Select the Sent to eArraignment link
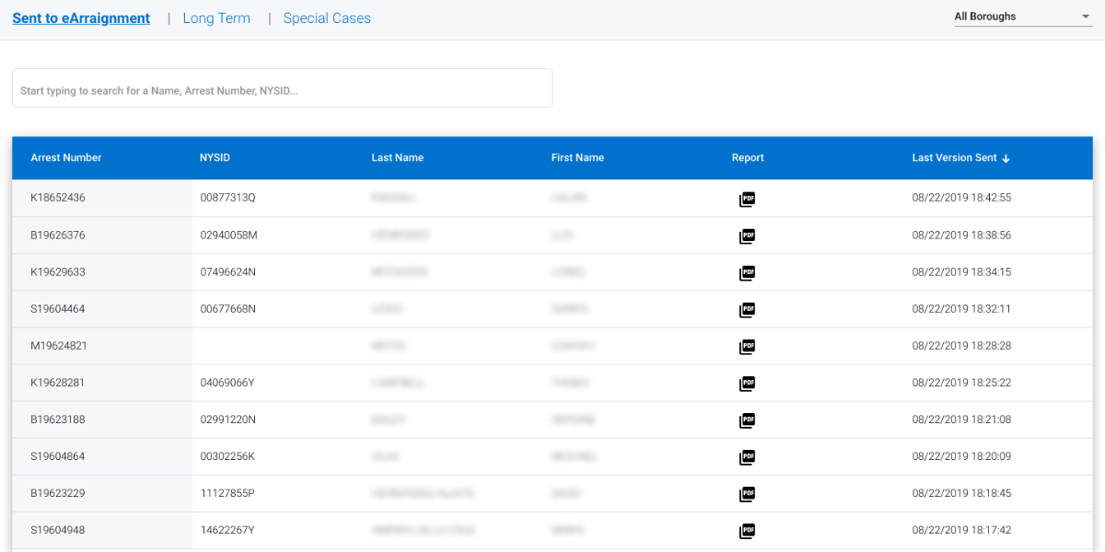1105x552 pixels. pos(80,17)
